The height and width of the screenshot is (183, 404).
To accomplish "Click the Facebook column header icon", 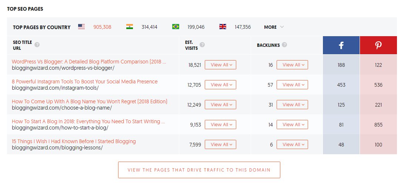I will [341, 45].
